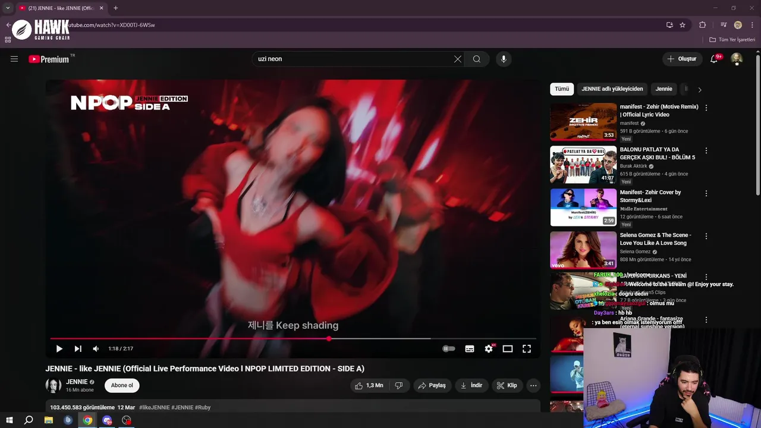Open options for Selena Gomez video

[x=706, y=236]
